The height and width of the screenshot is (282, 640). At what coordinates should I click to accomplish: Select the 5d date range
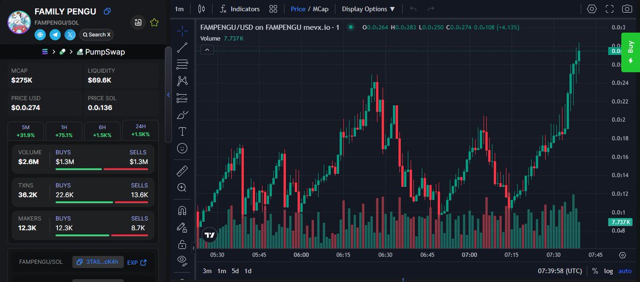(x=235, y=271)
